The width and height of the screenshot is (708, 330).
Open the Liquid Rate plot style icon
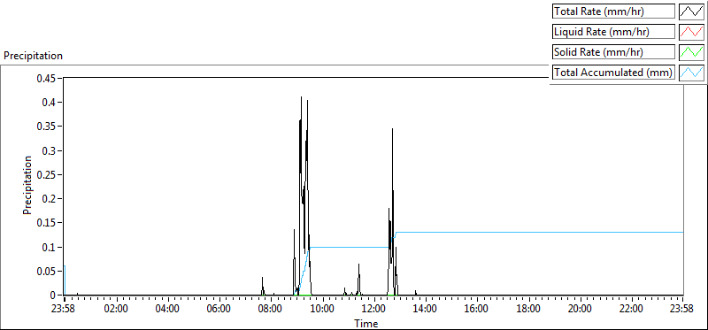point(692,32)
